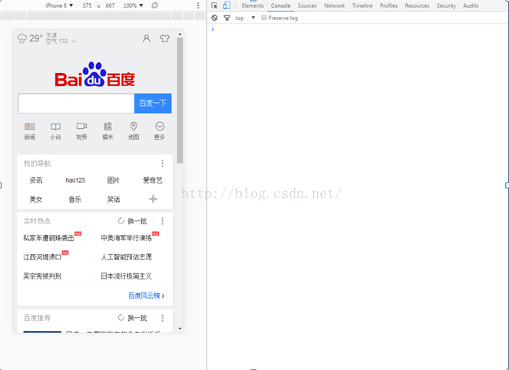Switch to the Elements tab

point(253,5)
